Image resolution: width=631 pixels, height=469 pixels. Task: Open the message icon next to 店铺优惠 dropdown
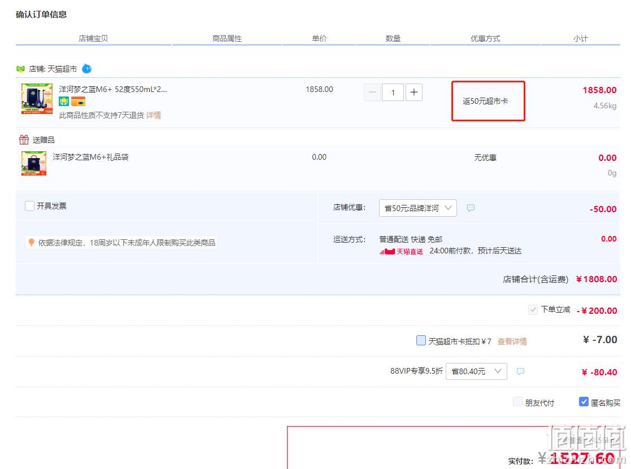click(471, 208)
